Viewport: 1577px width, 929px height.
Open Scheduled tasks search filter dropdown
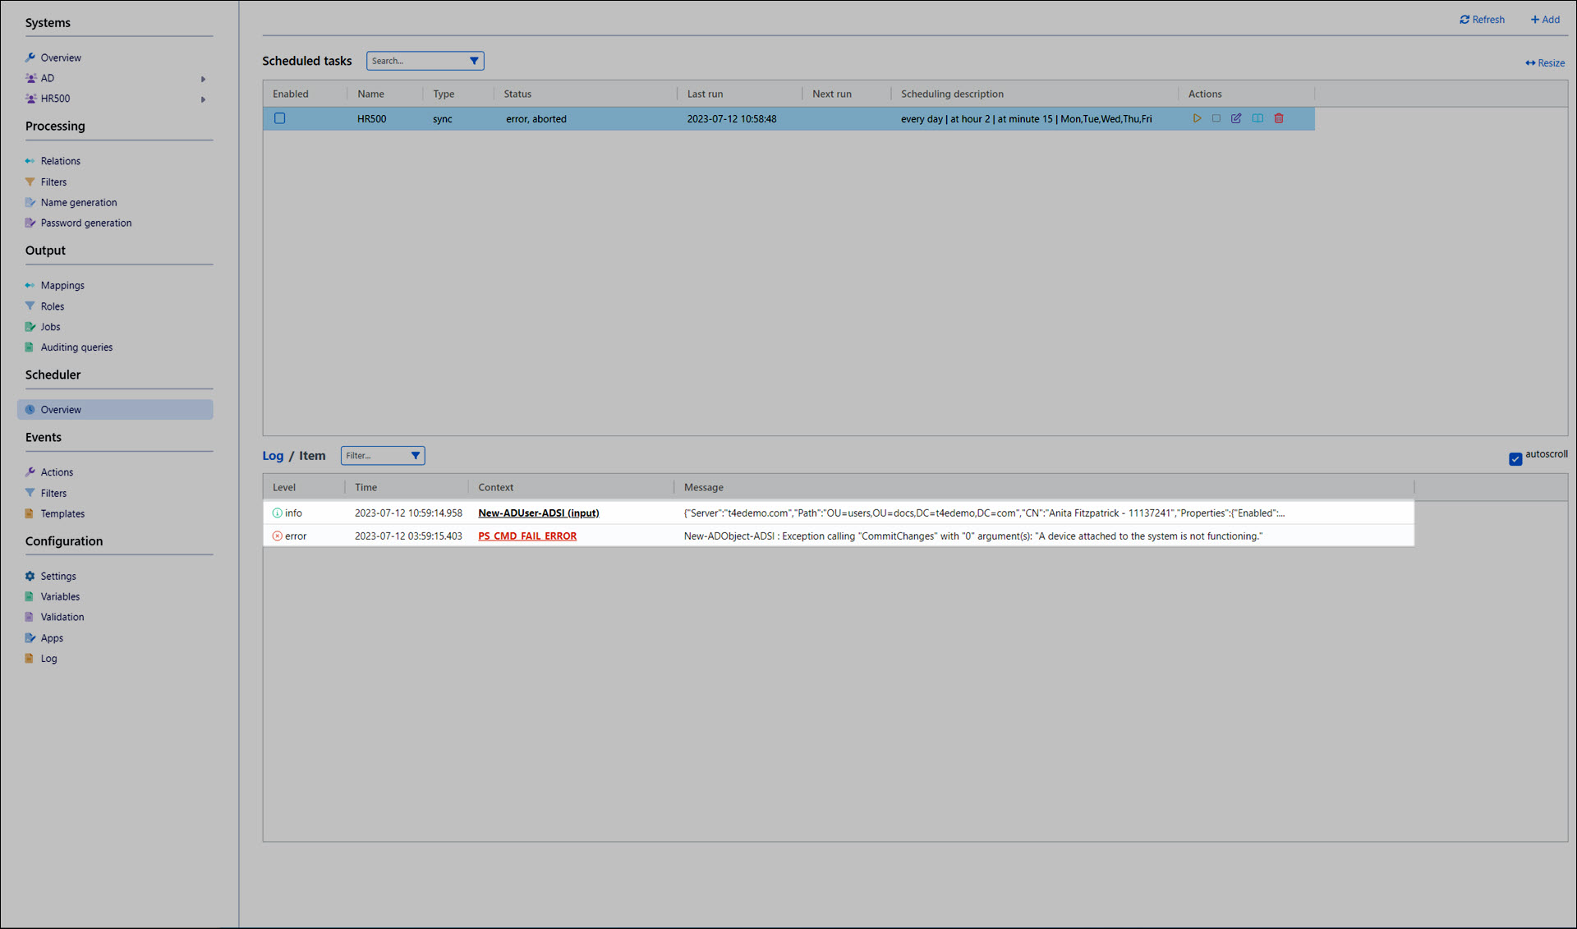point(474,61)
